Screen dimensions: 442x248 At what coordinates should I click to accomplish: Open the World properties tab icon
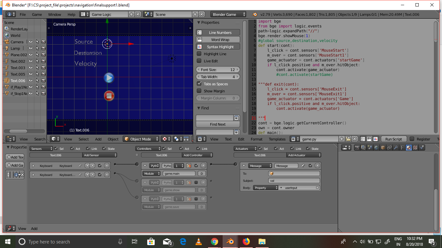[376, 148]
